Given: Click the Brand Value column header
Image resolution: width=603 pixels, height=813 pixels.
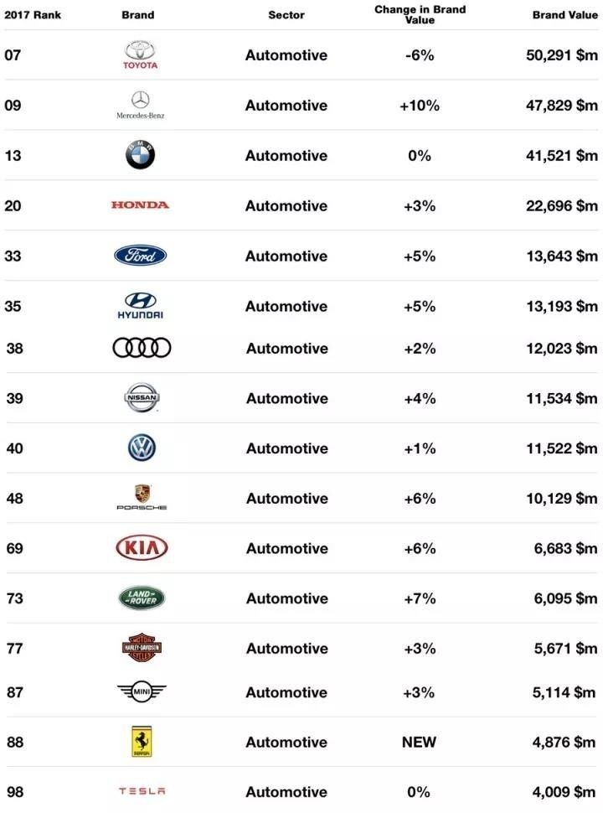Looking at the screenshot, I should (x=564, y=15).
